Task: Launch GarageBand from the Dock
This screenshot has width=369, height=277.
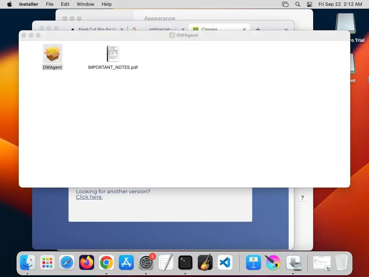Action: [x=205, y=263]
